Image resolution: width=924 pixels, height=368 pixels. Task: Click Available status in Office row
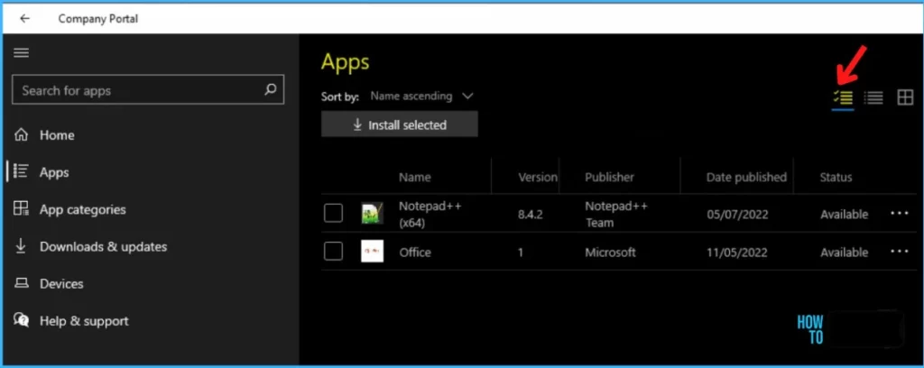click(x=844, y=252)
